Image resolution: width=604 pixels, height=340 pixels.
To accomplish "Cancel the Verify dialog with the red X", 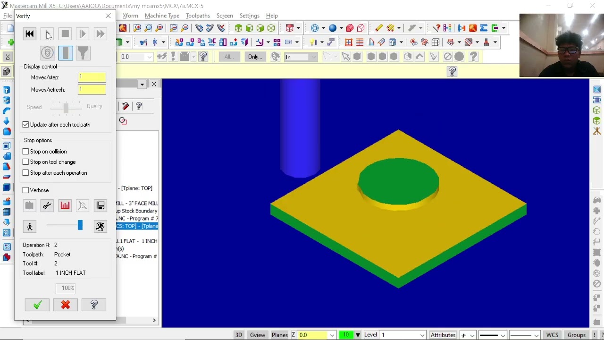I will pyautogui.click(x=66, y=305).
